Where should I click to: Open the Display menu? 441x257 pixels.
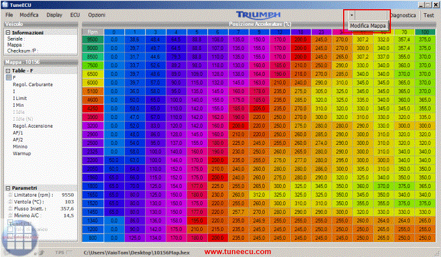pos(54,15)
